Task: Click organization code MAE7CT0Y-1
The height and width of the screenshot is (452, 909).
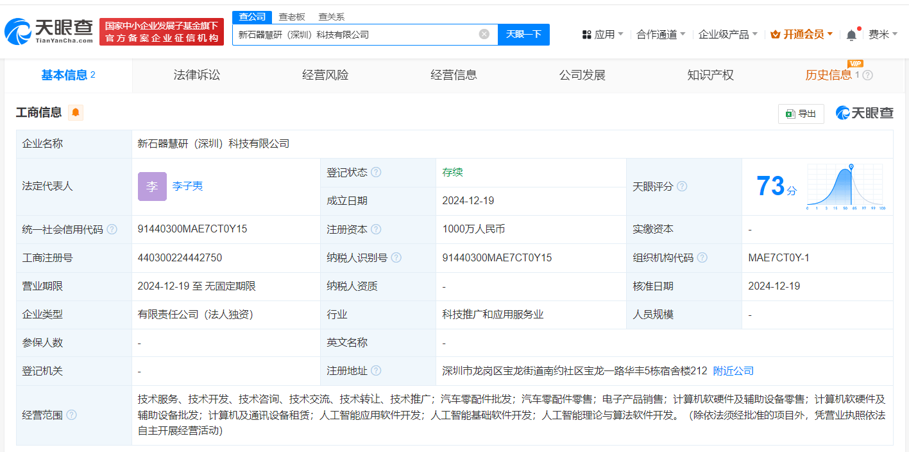Action: 779,257
